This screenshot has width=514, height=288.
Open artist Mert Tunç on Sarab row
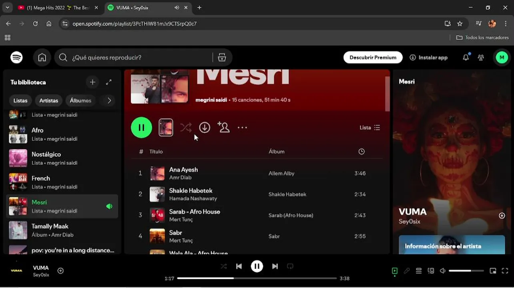tap(181, 220)
